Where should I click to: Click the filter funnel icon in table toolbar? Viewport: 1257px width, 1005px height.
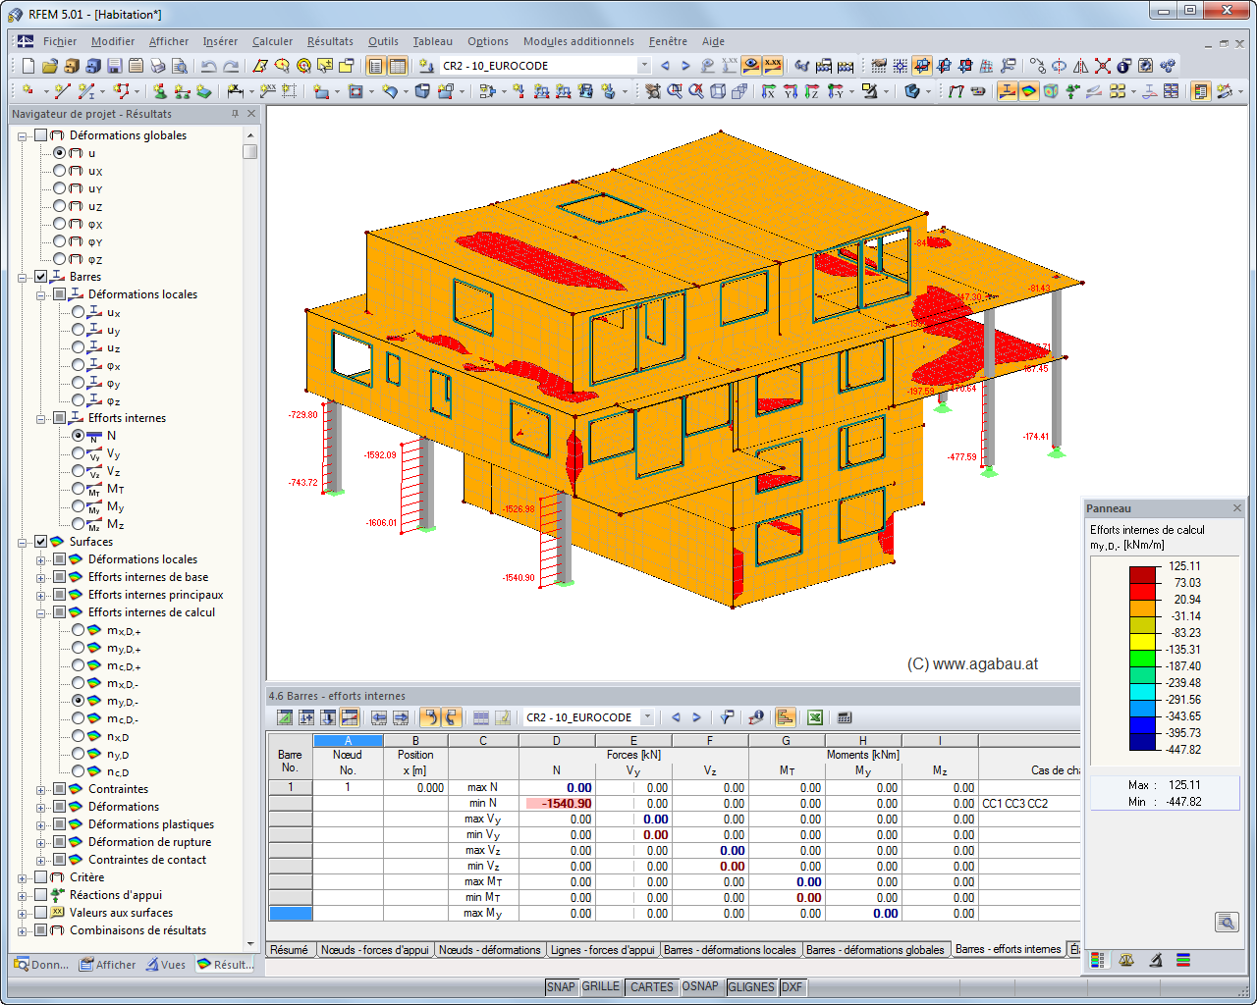tap(728, 717)
